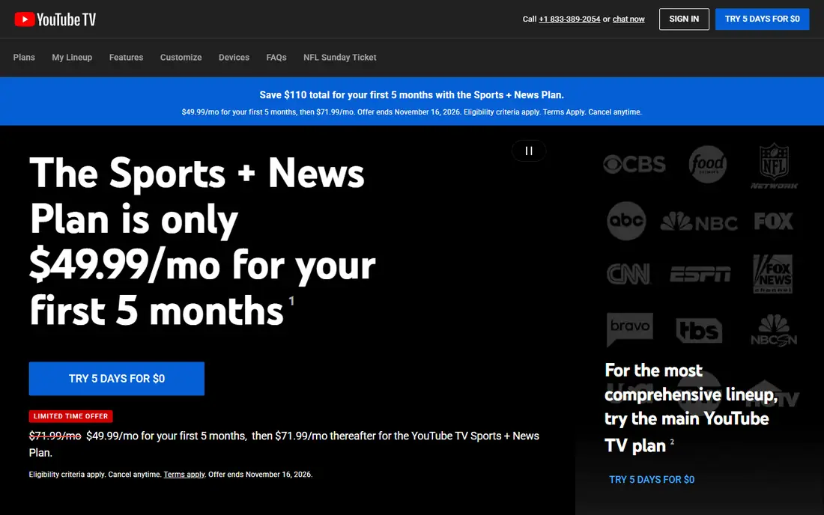
Task: Click the NBC peacock logo
Action: pos(699,222)
